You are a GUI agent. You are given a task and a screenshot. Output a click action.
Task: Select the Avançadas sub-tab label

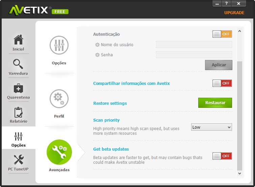pyautogui.click(x=59, y=170)
